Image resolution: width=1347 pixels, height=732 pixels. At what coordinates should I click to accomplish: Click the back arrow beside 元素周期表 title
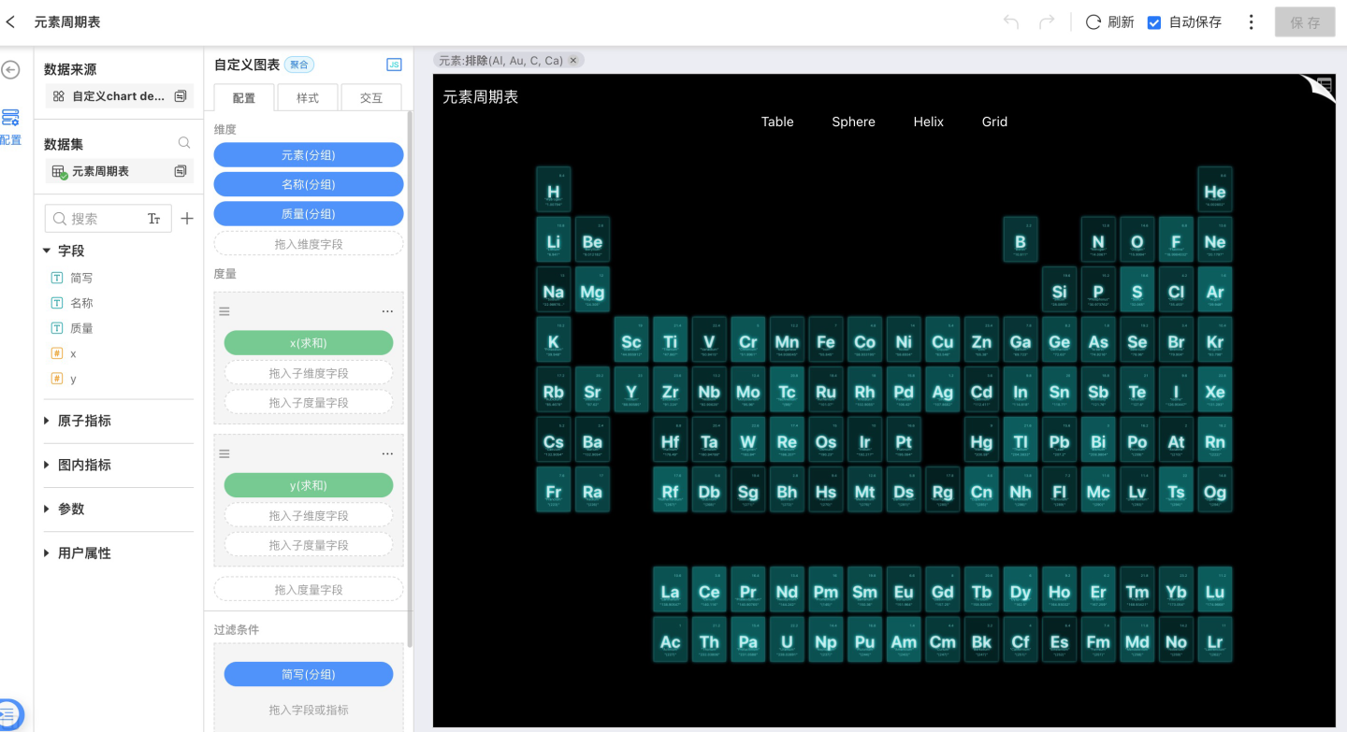pos(11,22)
